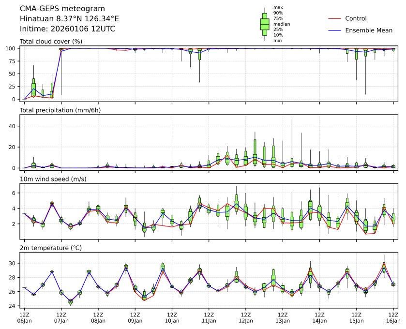Click the '12Z 16Jan' time axis label
Viewport: 406px width, 329px height.
click(393, 317)
